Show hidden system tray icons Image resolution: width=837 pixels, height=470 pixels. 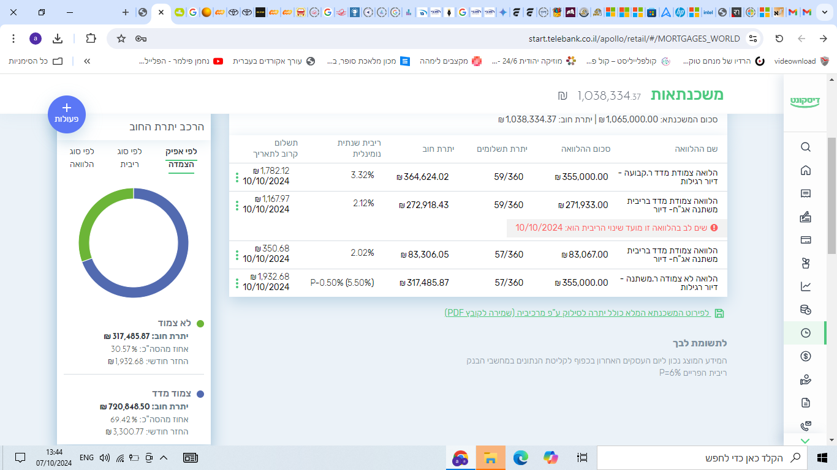click(164, 458)
